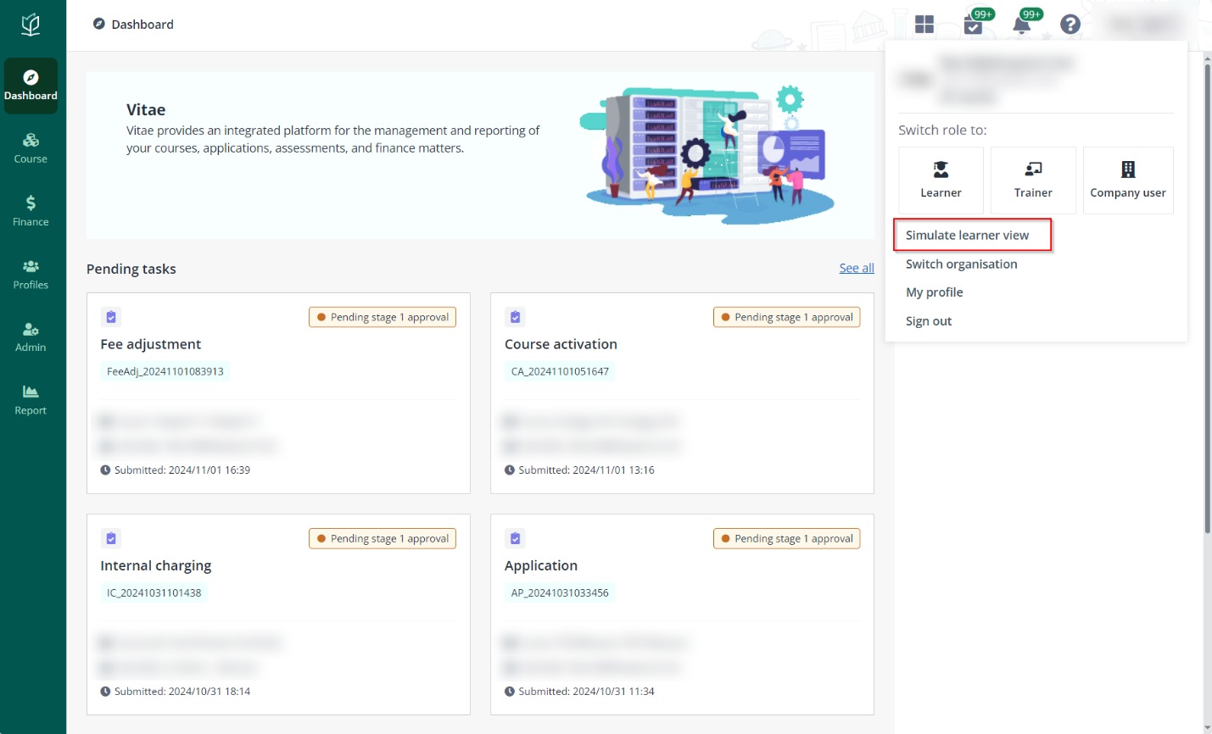Click the FeeAdj_20241101083913 reference tag

pyautogui.click(x=165, y=371)
